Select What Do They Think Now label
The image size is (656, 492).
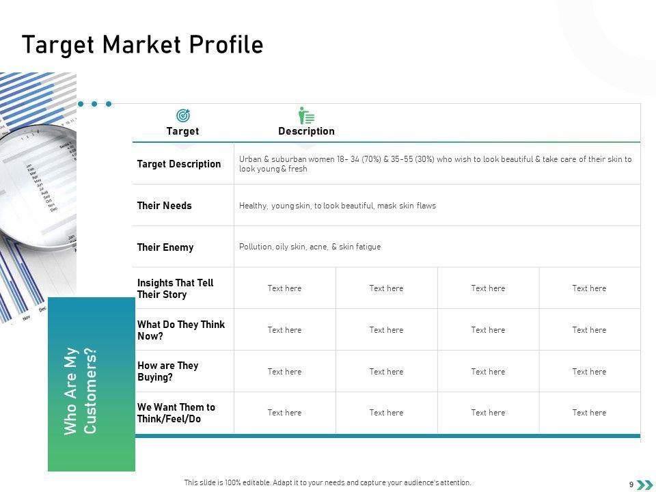coord(181,330)
